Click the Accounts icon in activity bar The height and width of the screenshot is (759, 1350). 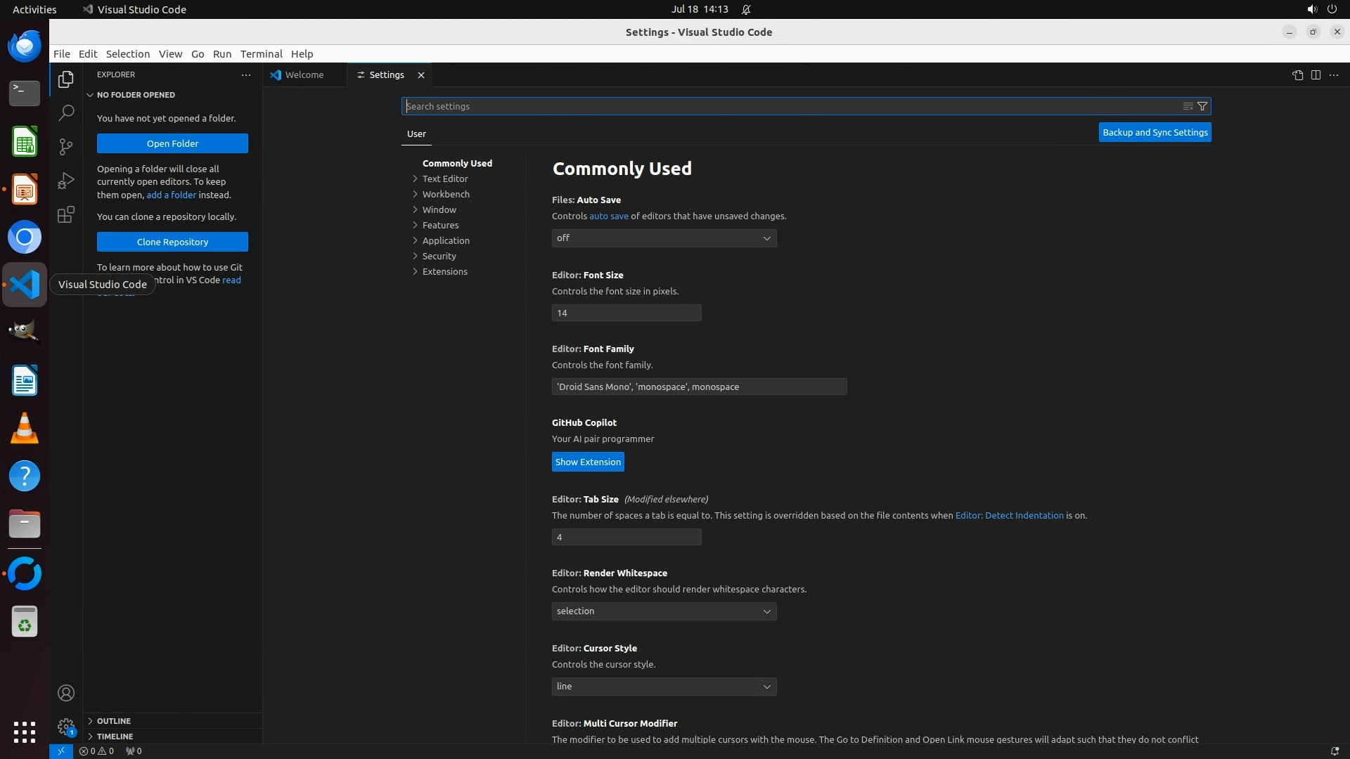pos(66,693)
